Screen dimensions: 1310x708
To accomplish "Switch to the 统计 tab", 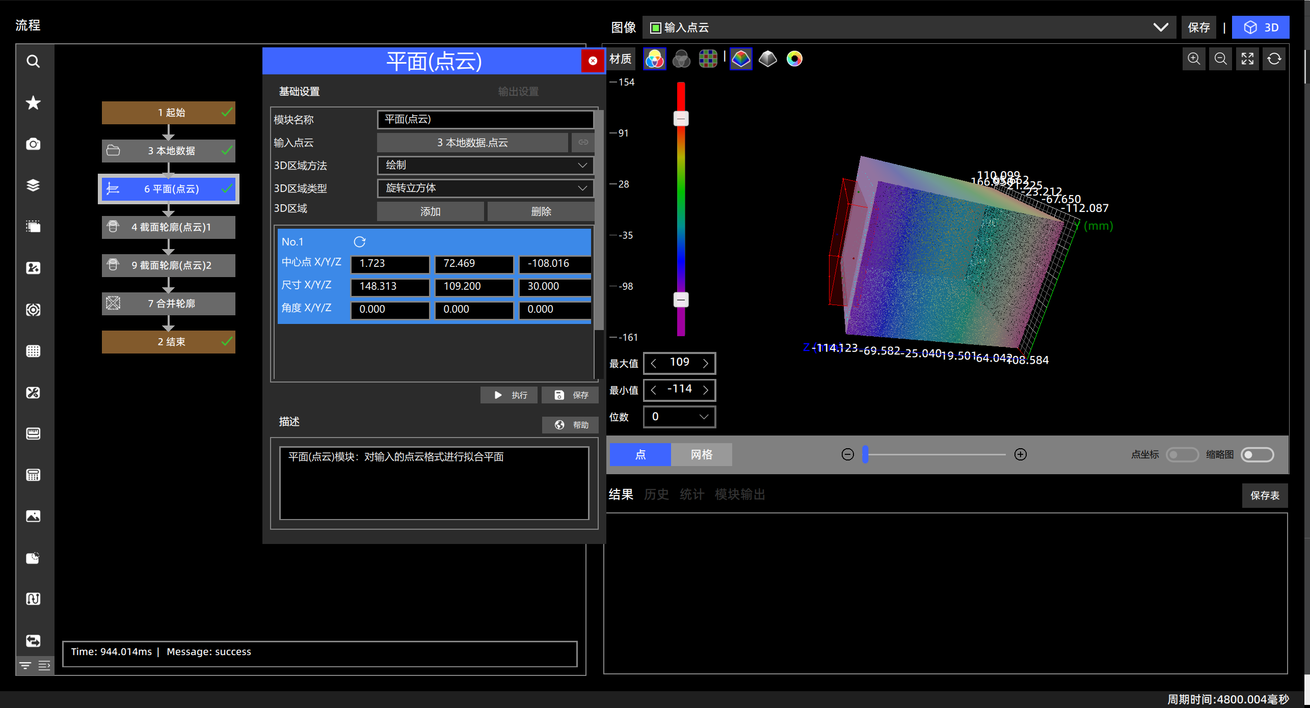I will [x=692, y=494].
